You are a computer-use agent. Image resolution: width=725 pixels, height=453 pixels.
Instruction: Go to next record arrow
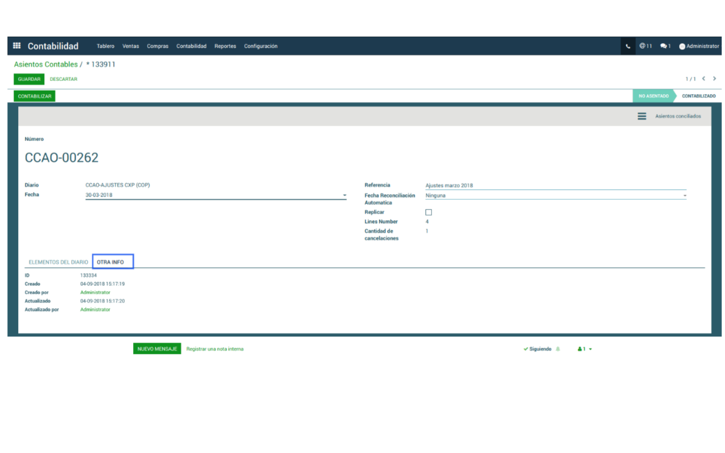[715, 79]
